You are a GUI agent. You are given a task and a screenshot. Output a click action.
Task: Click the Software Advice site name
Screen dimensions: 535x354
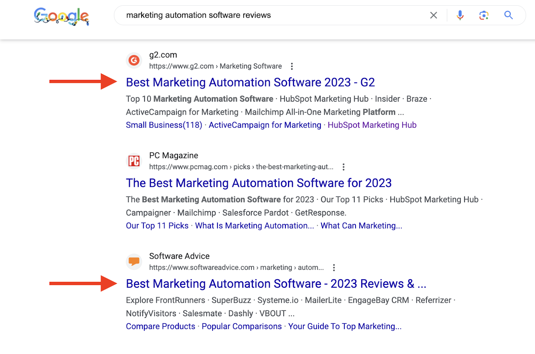click(x=179, y=256)
